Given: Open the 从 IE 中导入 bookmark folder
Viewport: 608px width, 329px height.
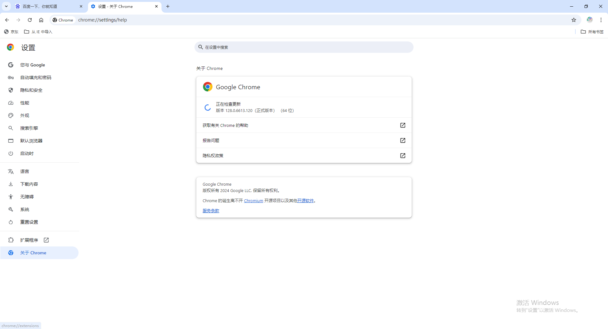Looking at the screenshot, I should 38,32.
